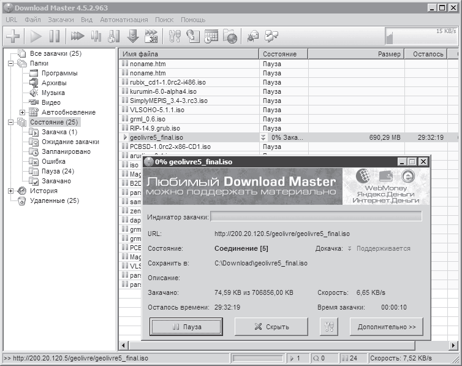This screenshot has width=462, height=366.
Task: Open the Автоматизация menu
Action: (x=125, y=20)
